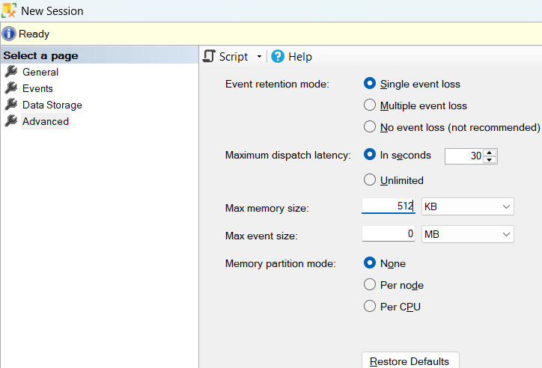Click the New Session title text
Screen dimensions: 542x368
tap(52, 10)
